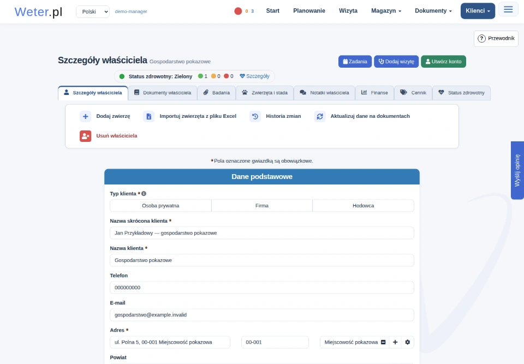Click the demo-manager user link
Viewport: 524px width, 364px height.
(x=131, y=11)
